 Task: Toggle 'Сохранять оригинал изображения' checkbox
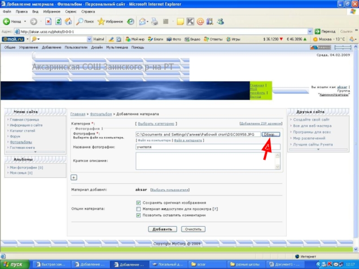point(138,203)
